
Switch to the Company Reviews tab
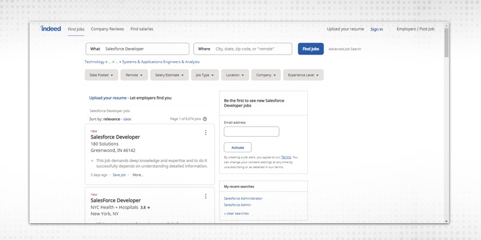point(107,29)
